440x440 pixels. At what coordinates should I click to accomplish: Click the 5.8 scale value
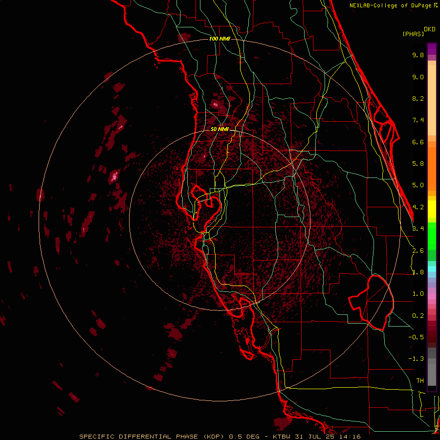pyautogui.click(x=418, y=164)
